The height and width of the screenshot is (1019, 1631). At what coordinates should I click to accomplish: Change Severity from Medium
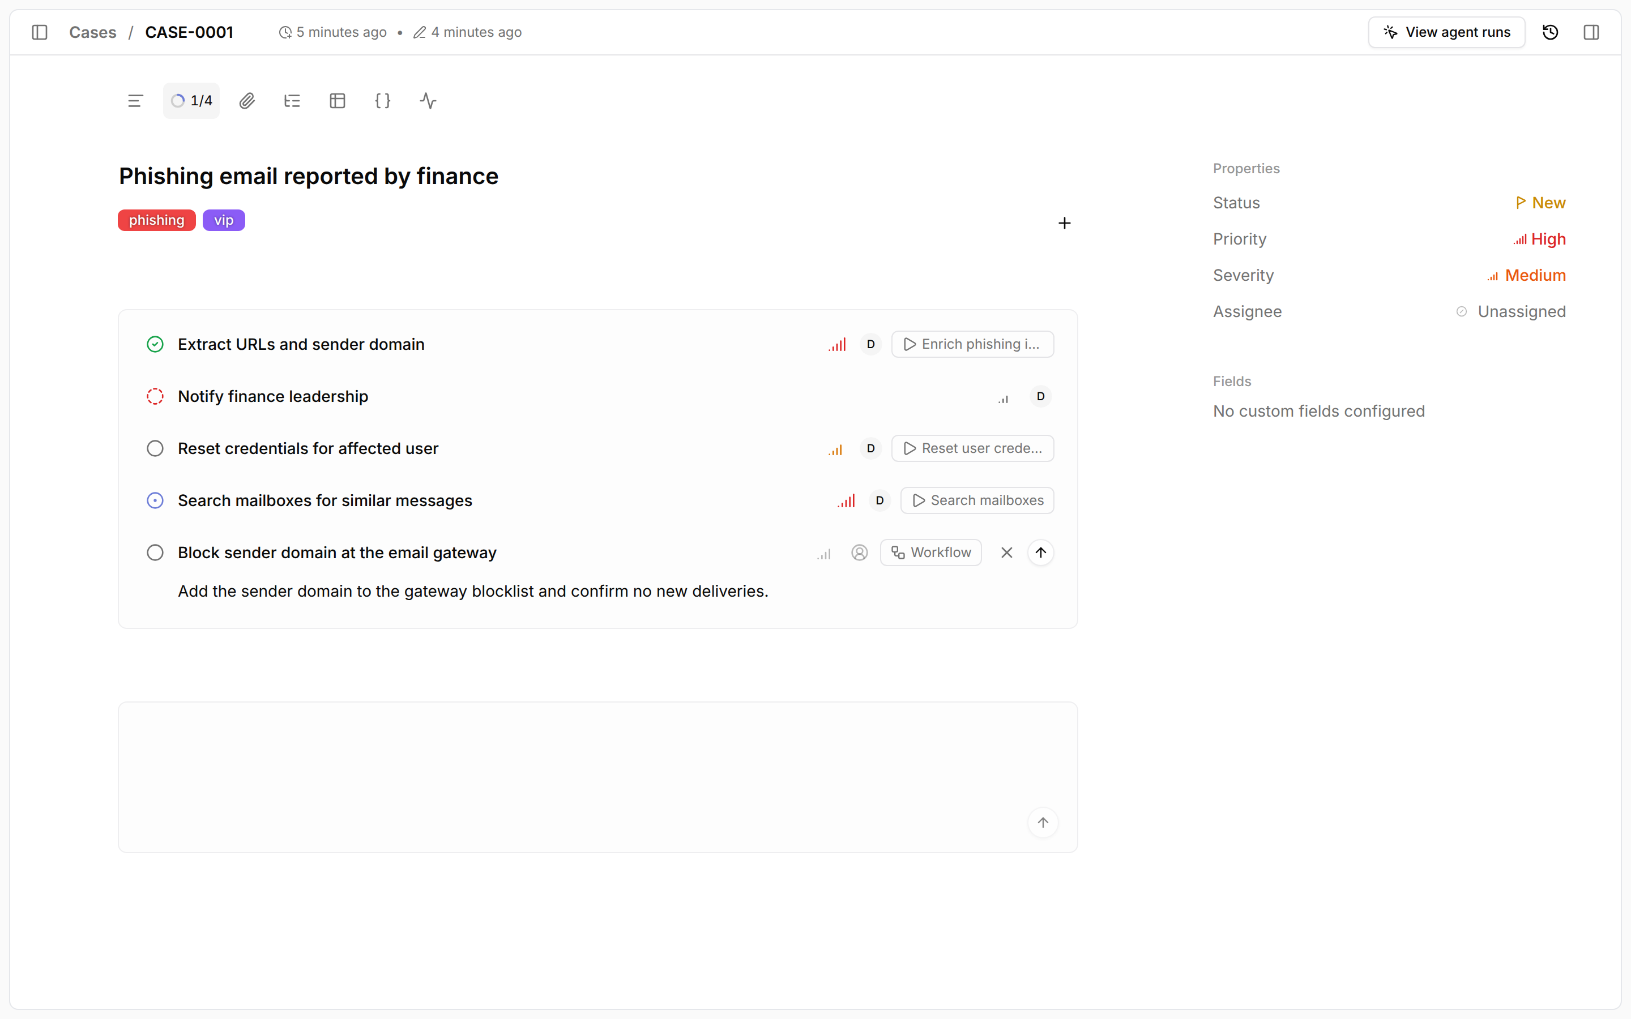(x=1526, y=275)
